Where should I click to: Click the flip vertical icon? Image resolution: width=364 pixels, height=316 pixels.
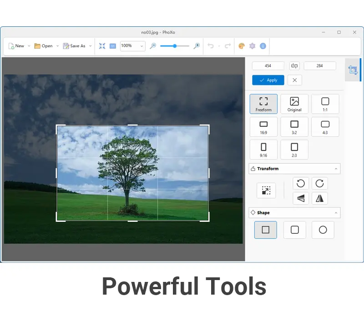(x=301, y=198)
